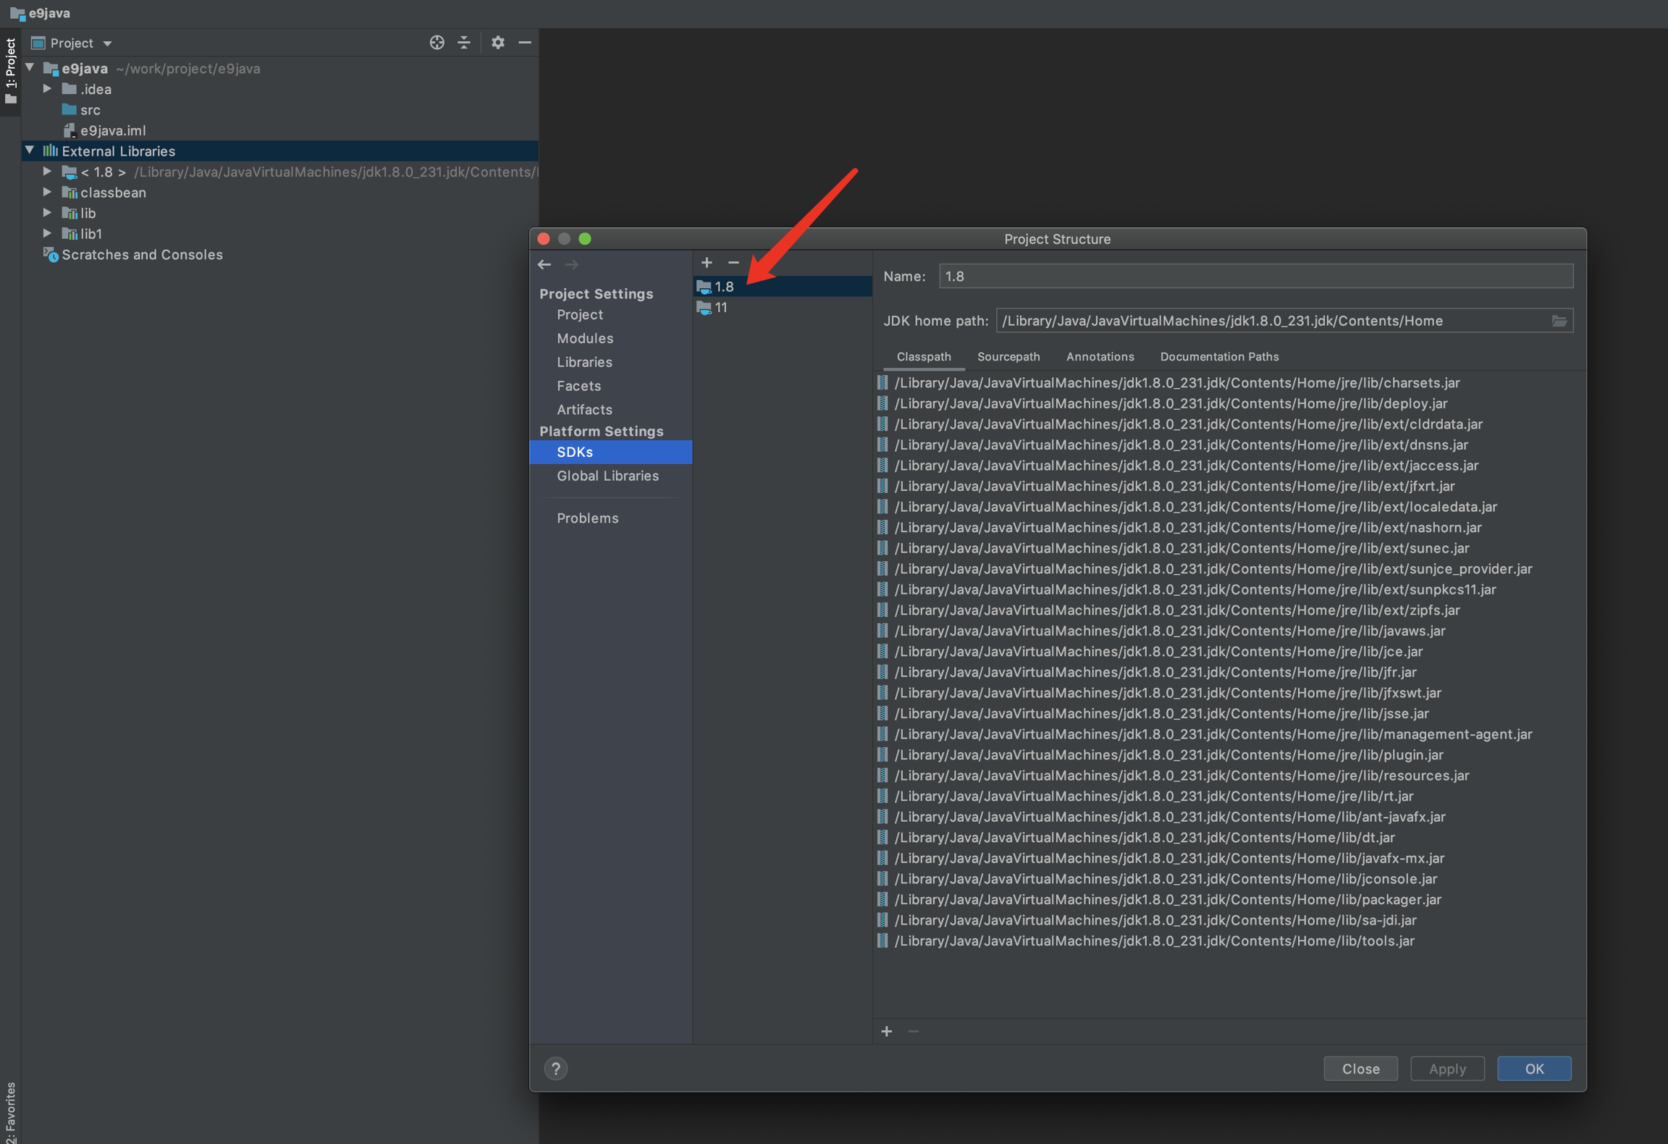Viewport: 1668px width, 1144px height.
Task: Click the Close button in dialog
Action: (1360, 1069)
